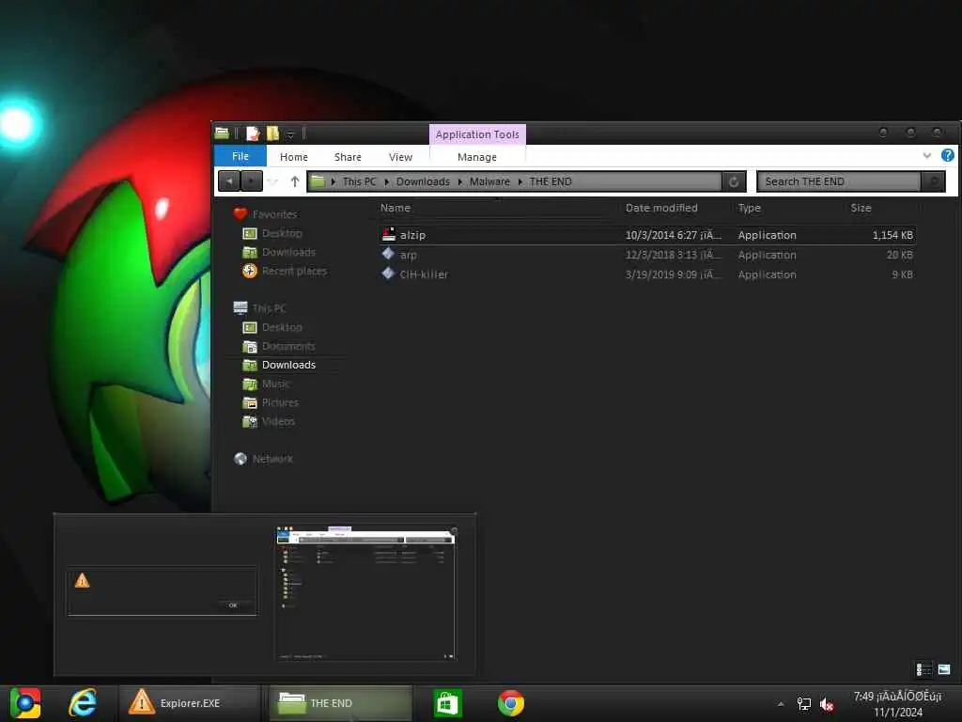Expand the arrow after Downloads in breadcrumb

459,181
